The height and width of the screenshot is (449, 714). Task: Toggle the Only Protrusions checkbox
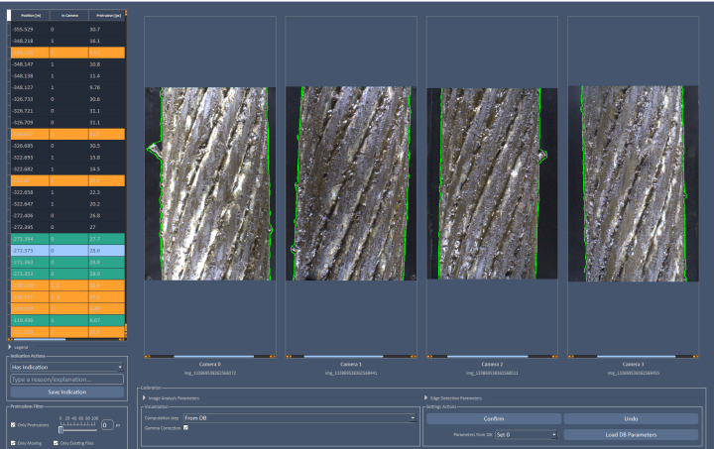coord(13,424)
